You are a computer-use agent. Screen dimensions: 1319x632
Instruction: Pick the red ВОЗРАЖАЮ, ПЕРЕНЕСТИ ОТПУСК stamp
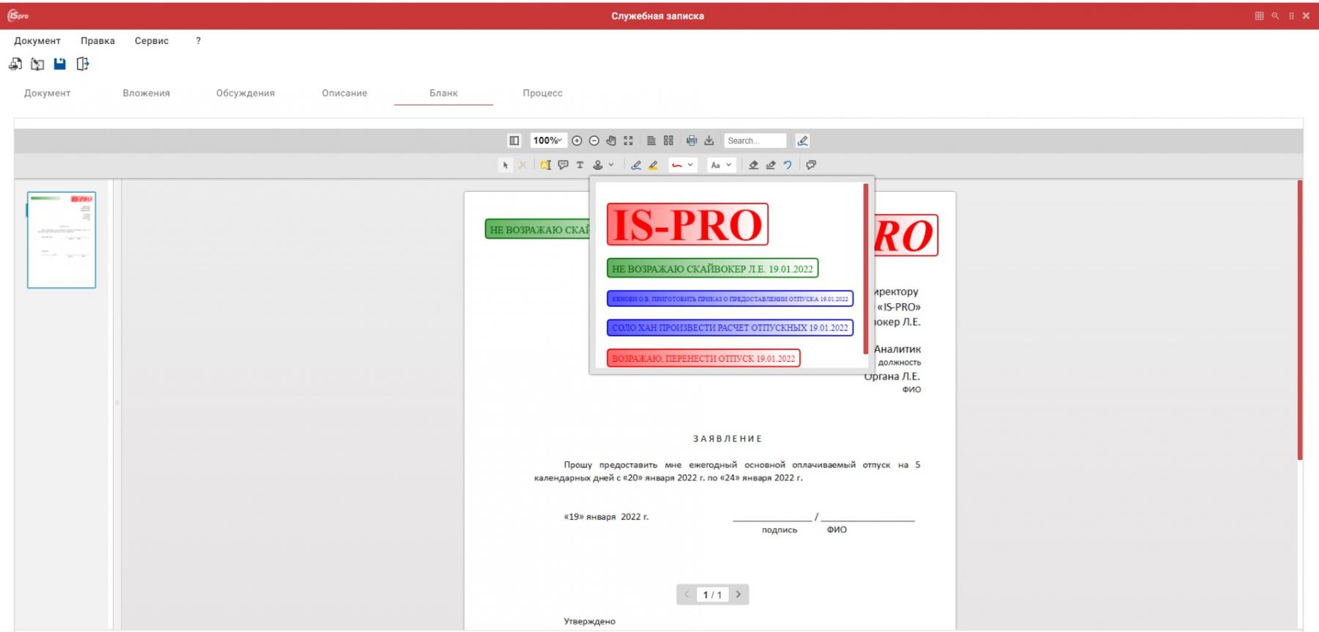point(703,359)
